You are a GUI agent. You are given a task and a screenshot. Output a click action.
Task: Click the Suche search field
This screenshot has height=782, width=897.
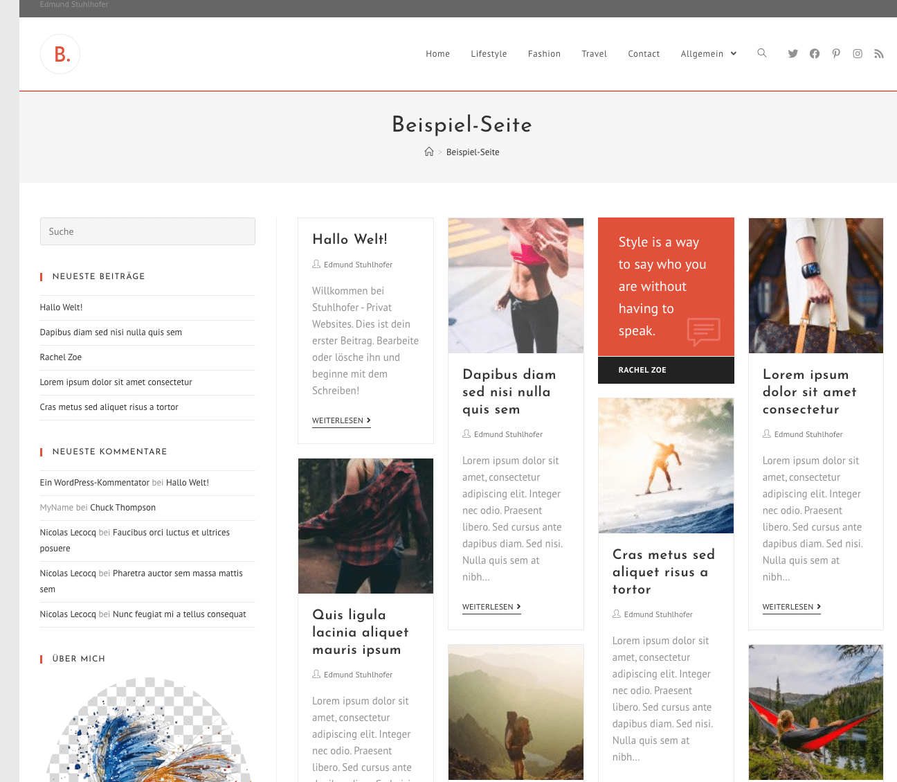(x=147, y=231)
